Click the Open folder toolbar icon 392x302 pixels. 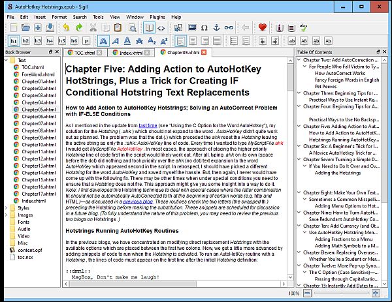point(25,27)
